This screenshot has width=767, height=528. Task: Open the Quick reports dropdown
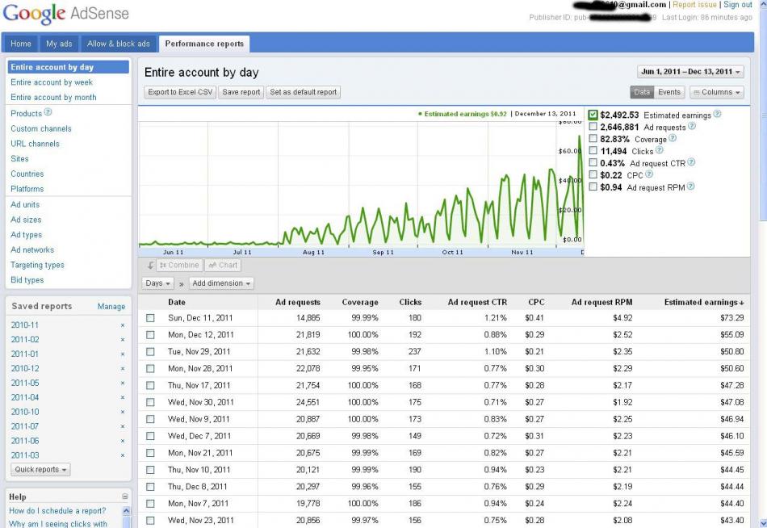click(41, 470)
